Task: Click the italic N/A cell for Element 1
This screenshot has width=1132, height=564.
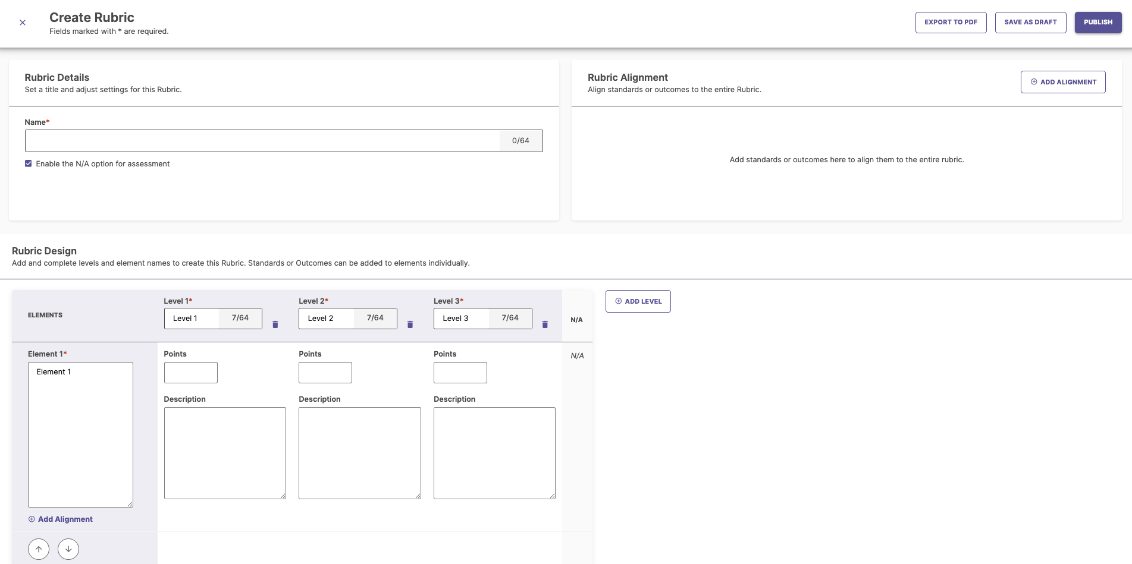Action: 577,356
